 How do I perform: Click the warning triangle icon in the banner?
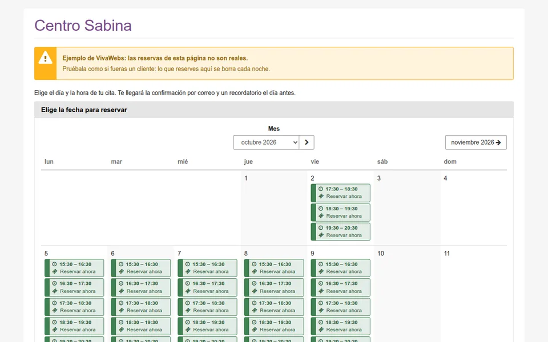click(46, 58)
